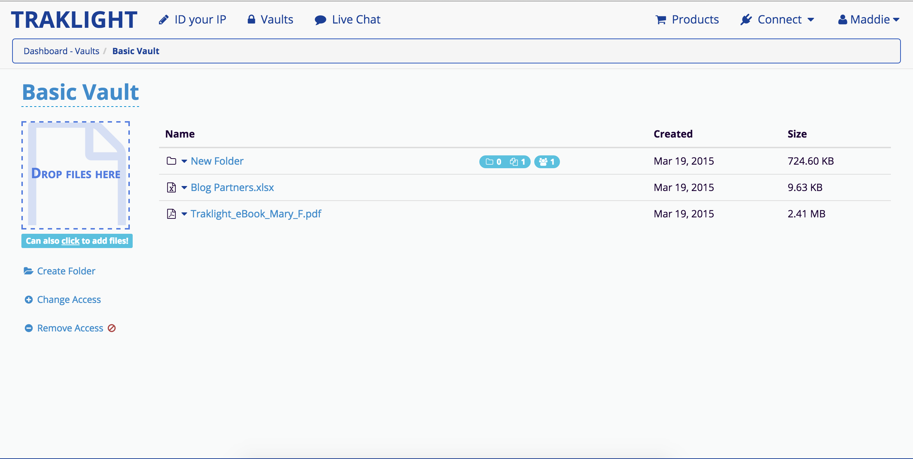Open the dropdown caret for Traklight_eBook_Mary_F.pdf
Viewport: 913px width, 459px height.
tap(184, 214)
